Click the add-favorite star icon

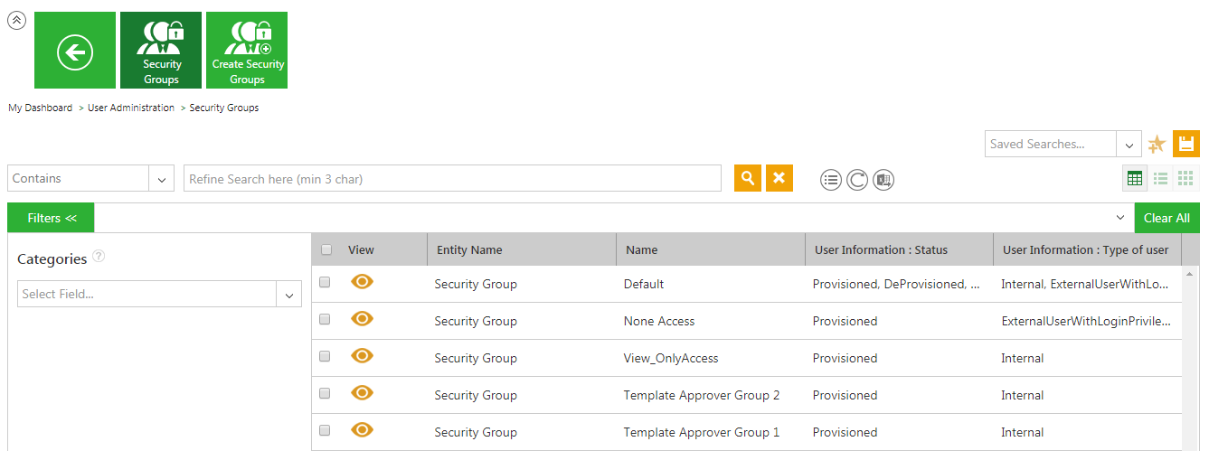pos(1157,144)
